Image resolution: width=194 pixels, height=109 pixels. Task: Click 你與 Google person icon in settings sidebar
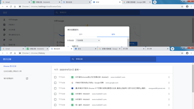tap(4, 20)
